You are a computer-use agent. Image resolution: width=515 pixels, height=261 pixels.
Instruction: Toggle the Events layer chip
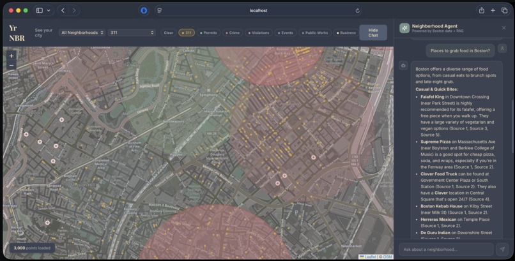[286, 33]
